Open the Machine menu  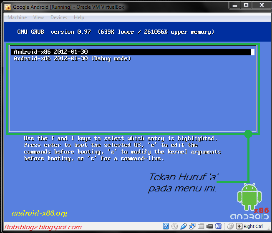pyautogui.click(x=17, y=17)
